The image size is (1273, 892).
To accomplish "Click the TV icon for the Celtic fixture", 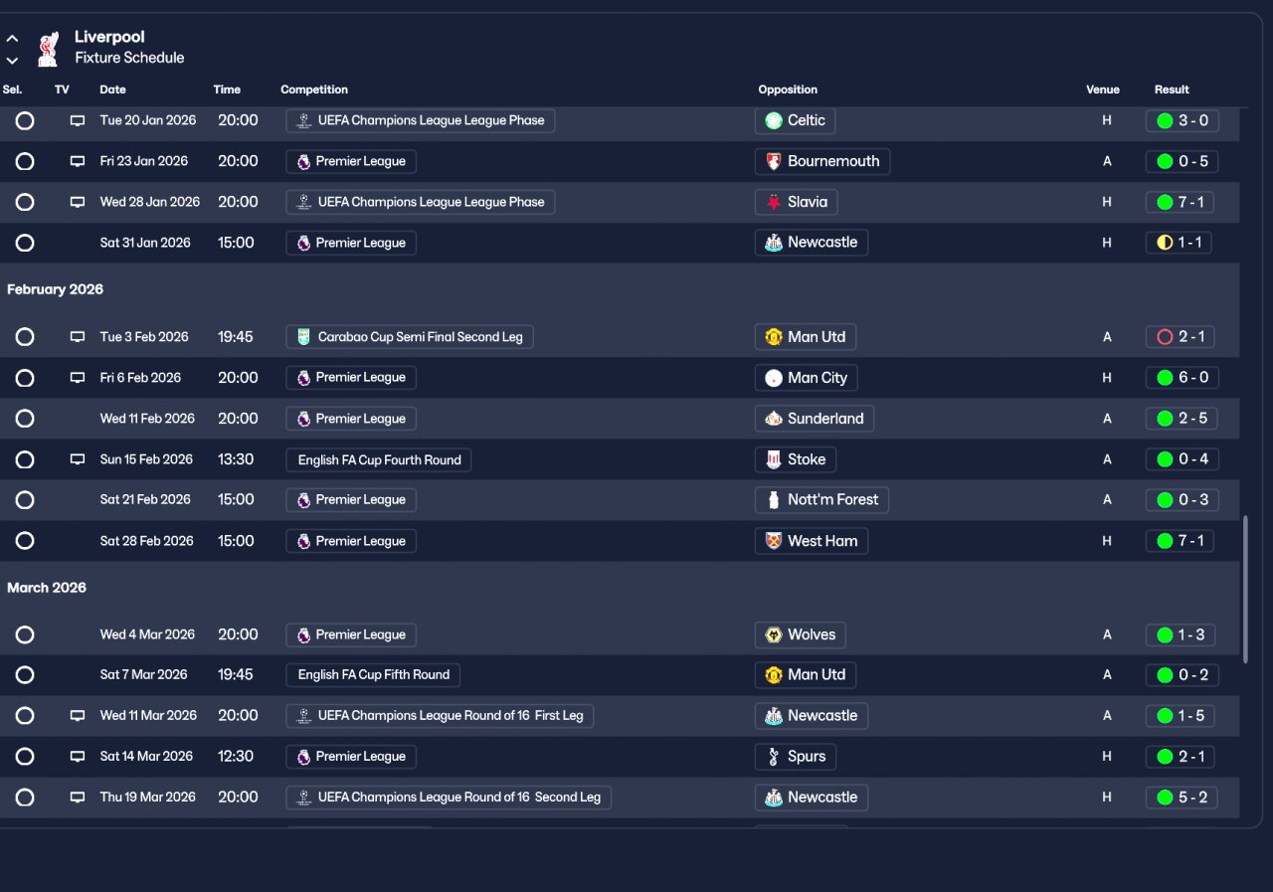I will tap(78, 121).
